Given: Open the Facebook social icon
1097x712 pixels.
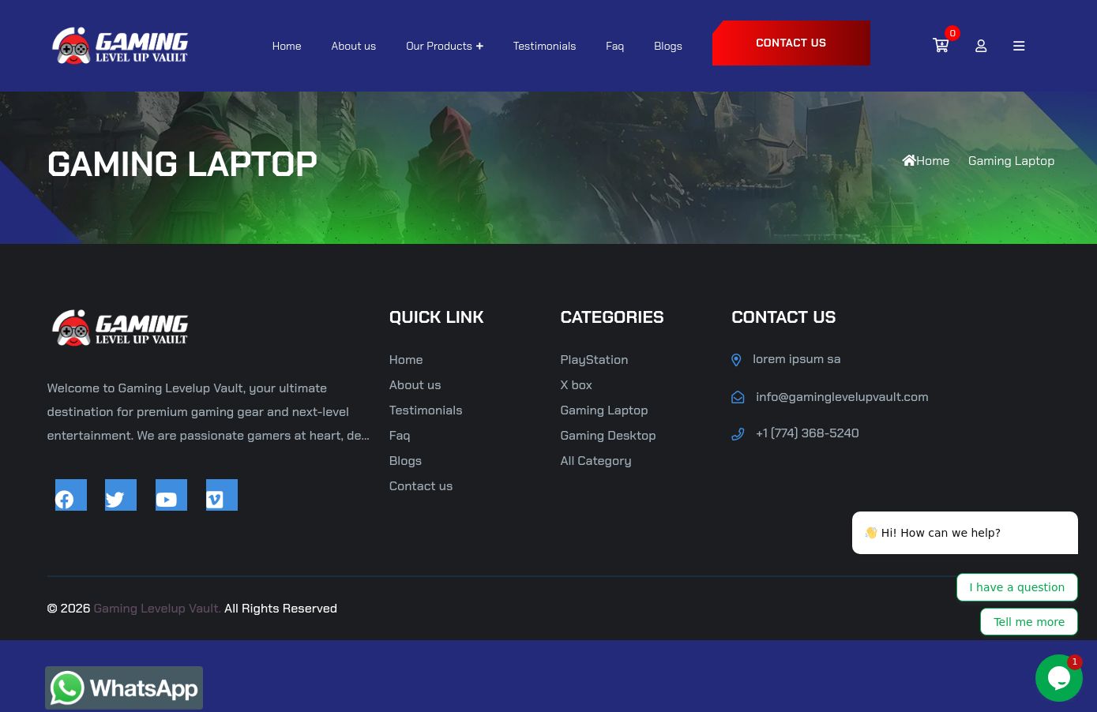Looking at the screenshot, I should 70,496.
